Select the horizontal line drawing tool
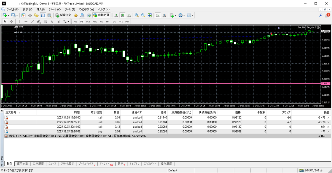The image size is (332, 173). point(26,22)
